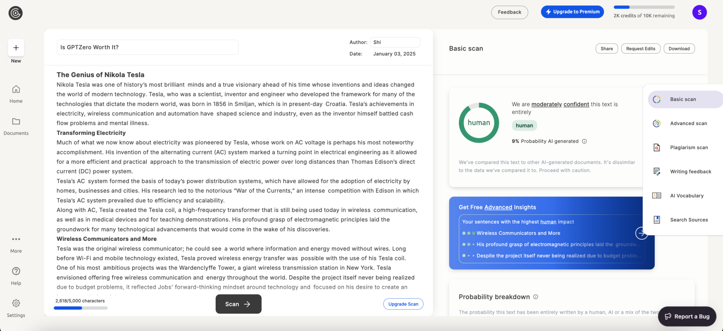Open the Documents folder icon
This screenshot has width=723, height=331.
click(16, 122)
